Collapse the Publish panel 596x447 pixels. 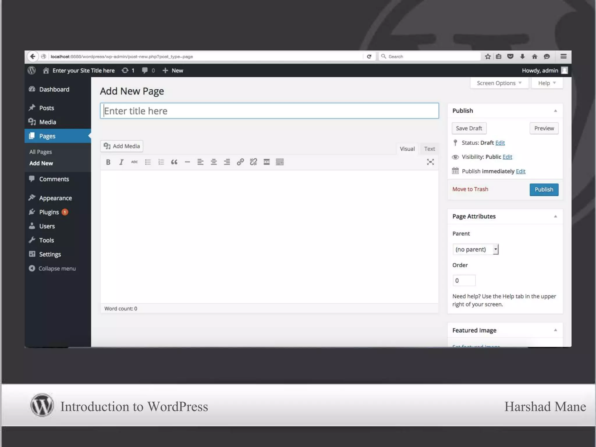click(x=555, y=111)
